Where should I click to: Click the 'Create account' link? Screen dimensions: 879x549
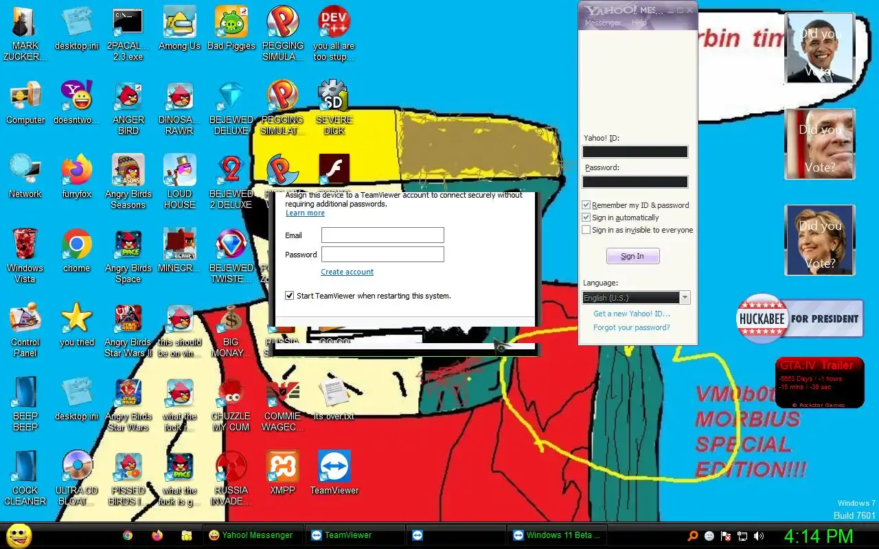point(347,272)
